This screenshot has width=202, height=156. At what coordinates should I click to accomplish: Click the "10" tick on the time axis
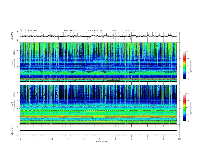[179, 139]
